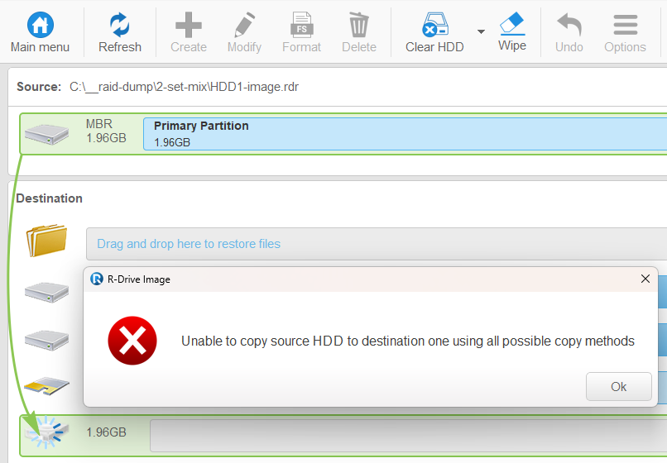
Task: Click the restore files drop area
Action: pyautogui.click(x=377, y=244)
